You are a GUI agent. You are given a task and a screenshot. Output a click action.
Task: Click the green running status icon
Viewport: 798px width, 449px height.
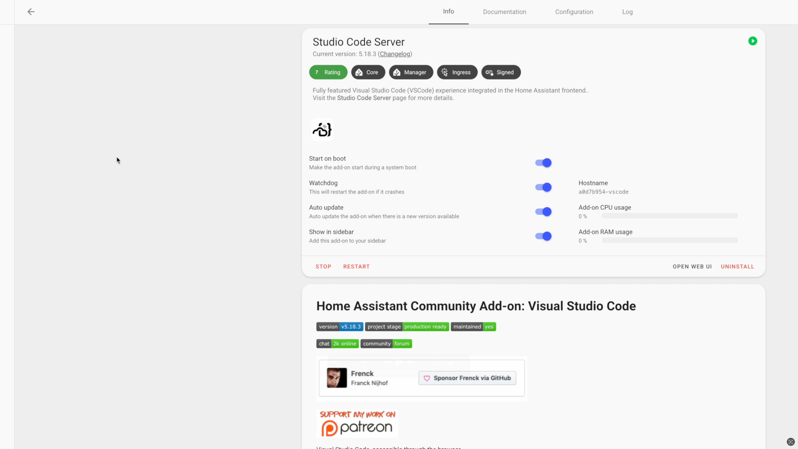pyautogui.click(x=753, y=41)
